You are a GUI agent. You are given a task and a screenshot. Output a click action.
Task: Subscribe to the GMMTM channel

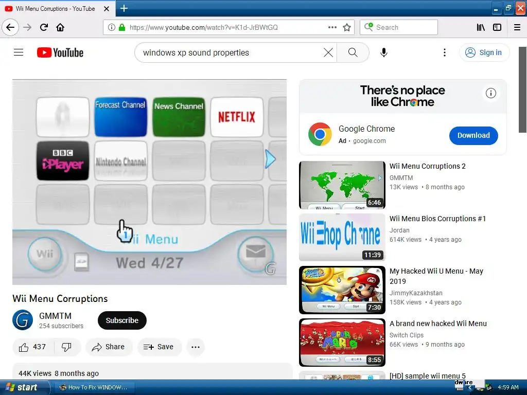122,320
